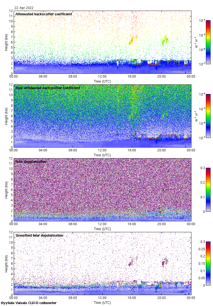Click "Time (UTC)" label below Smoothed lidar depolarisation panel
The image size is (213, 306).
click(102, 303)
